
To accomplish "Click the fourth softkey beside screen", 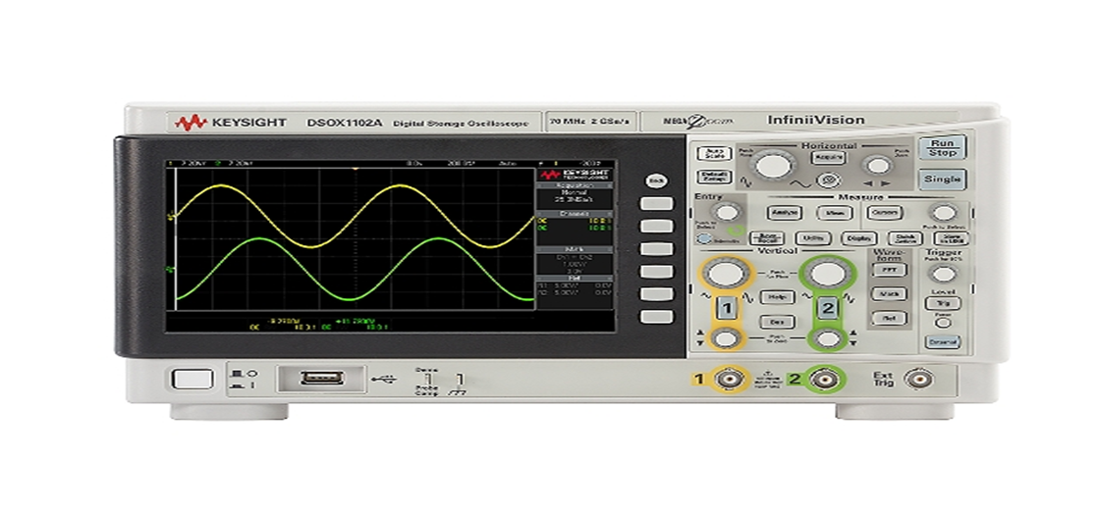I will point(656,271).
